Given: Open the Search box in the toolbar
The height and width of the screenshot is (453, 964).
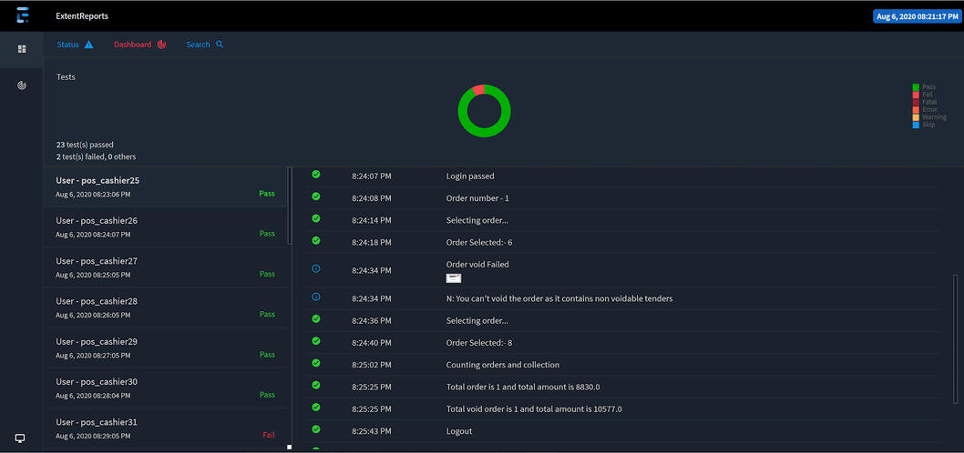Looking at the screenshot, I should [x=204, y=45].
